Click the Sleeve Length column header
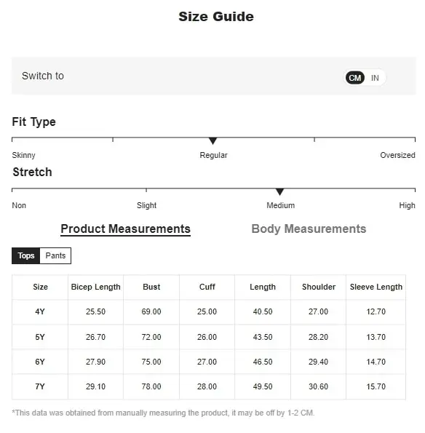Screen dimensions: 425x433 376,287
